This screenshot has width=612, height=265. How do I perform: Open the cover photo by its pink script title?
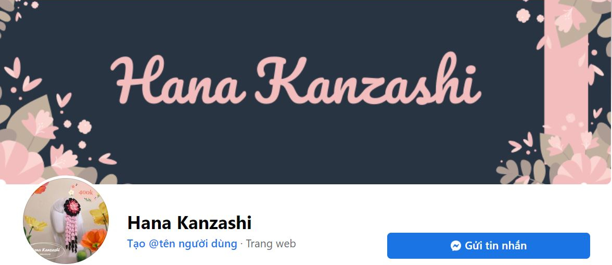click(296, 80)
